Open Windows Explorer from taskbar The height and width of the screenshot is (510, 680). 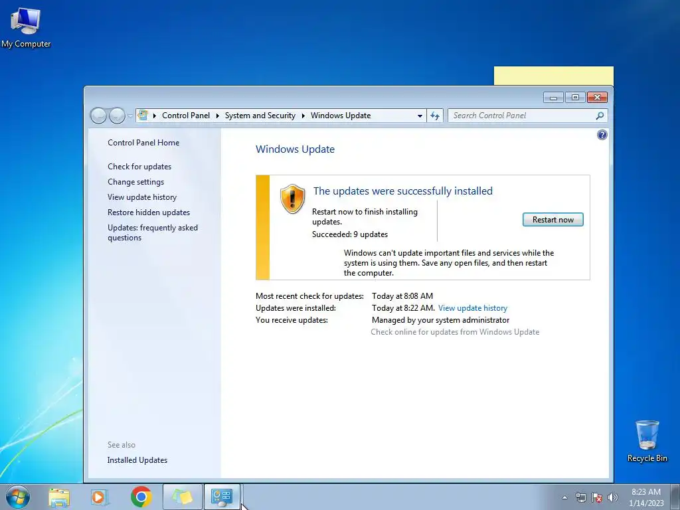coord(59,497)
